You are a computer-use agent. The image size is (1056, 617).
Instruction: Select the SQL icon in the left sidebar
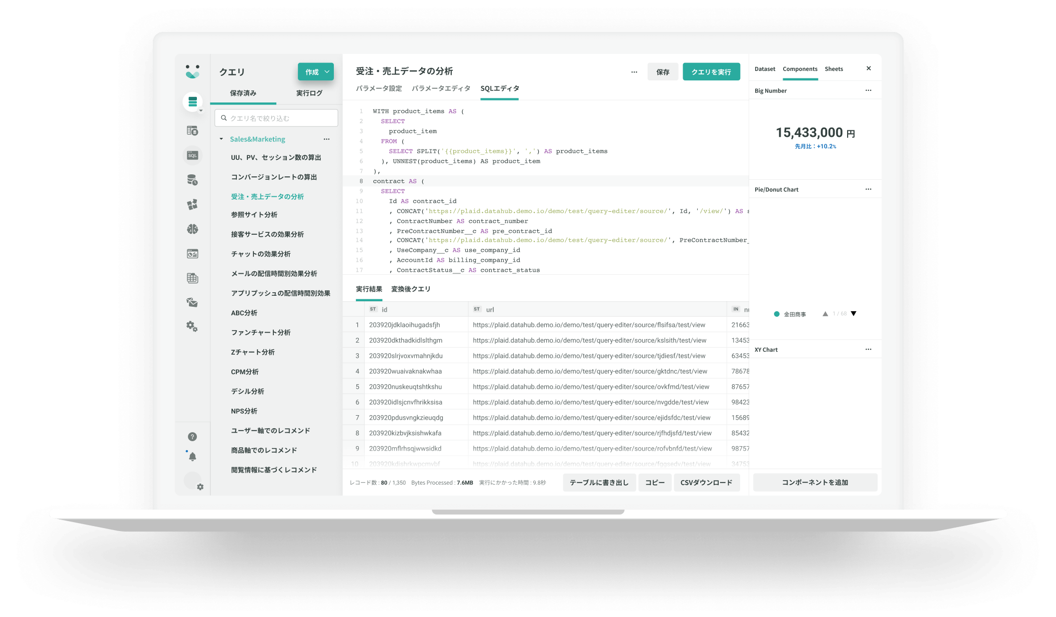[x=193, y=155]
